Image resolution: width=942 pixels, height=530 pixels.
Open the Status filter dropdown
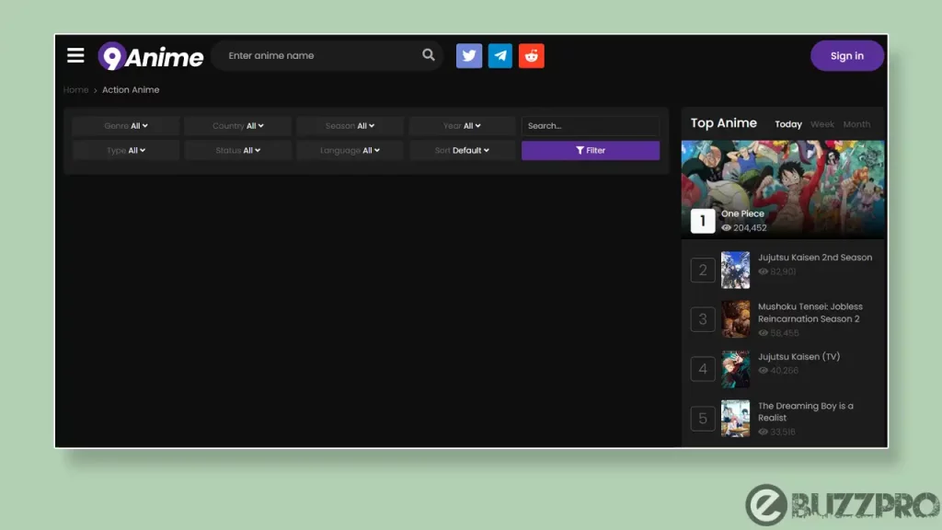pyautogui.click(x=238, y=150)
